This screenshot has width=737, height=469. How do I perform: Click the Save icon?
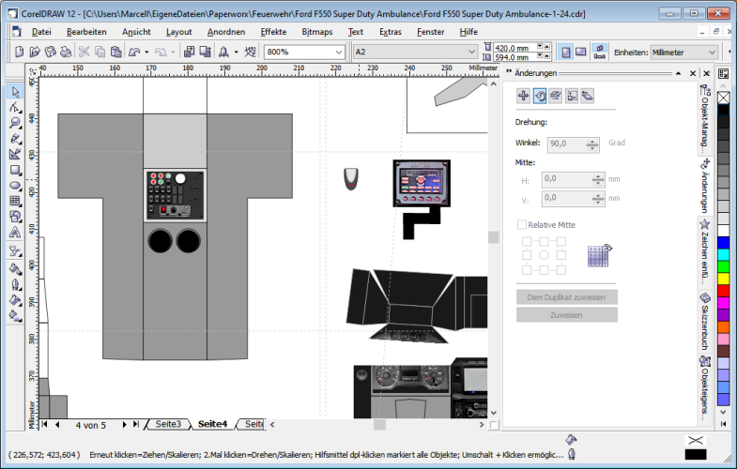pyautogui.click(x=51, y=52)
